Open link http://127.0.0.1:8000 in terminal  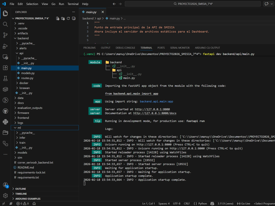click(152, 109)
